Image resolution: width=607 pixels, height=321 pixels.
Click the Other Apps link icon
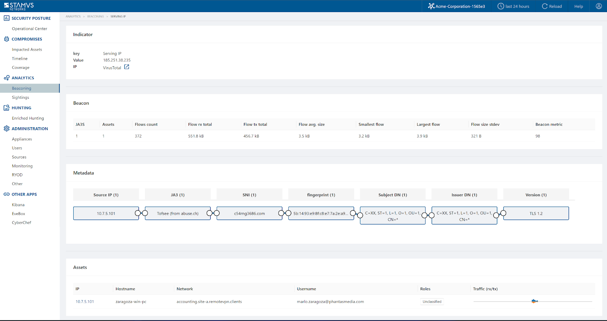(x=6, y=194)
